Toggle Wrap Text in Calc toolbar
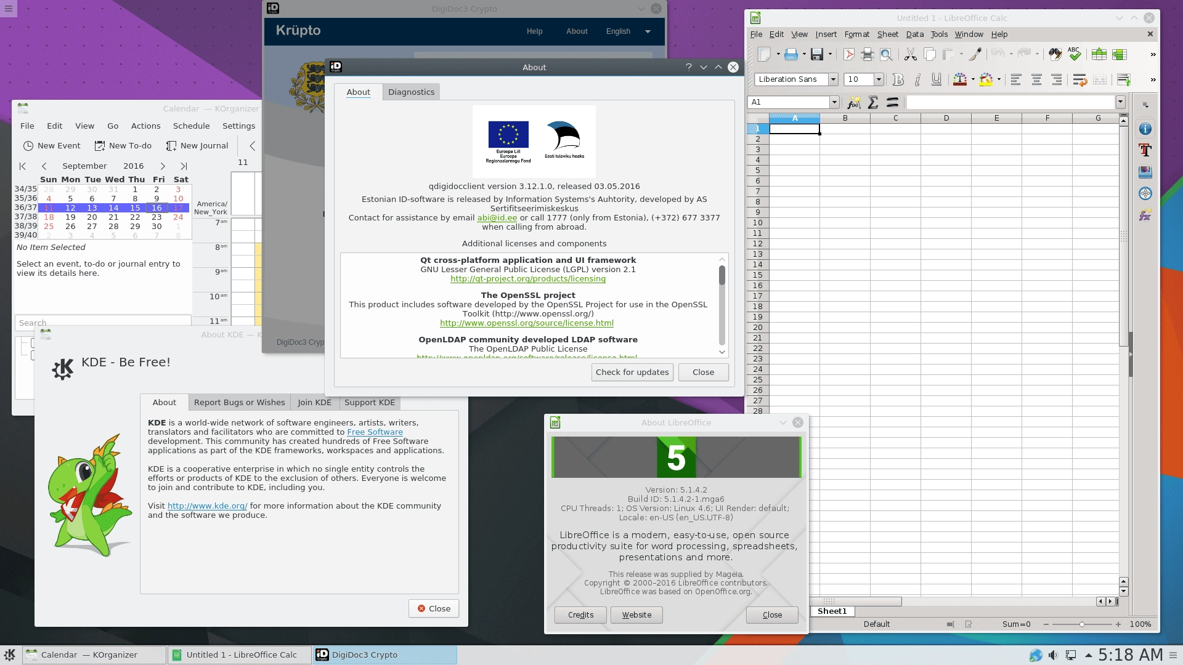Screen dimensions: 1183x665 pos(1079,79)
